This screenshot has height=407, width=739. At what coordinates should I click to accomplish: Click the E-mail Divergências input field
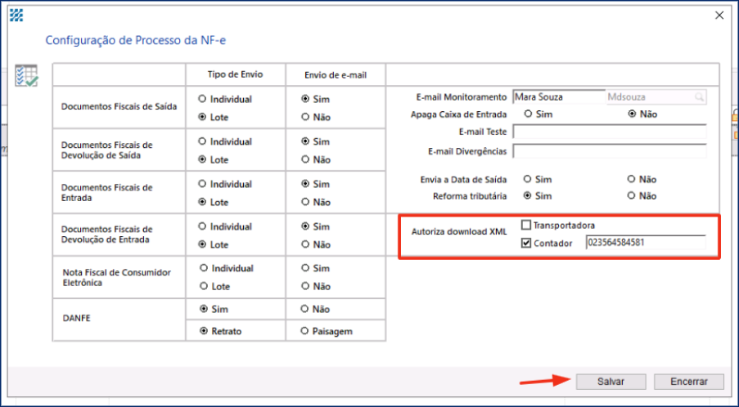tap(609, 151)
